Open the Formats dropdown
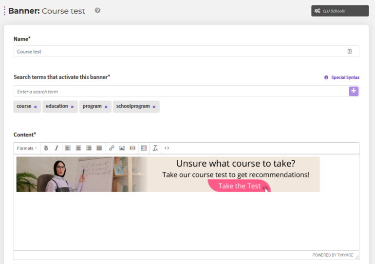The height and width of the screenshot is (264, 375). (27, 148)
